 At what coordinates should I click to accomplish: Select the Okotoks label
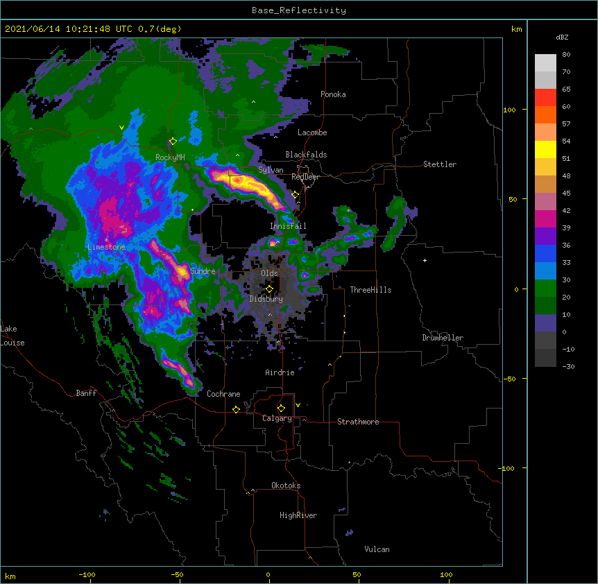coord(286,486)
